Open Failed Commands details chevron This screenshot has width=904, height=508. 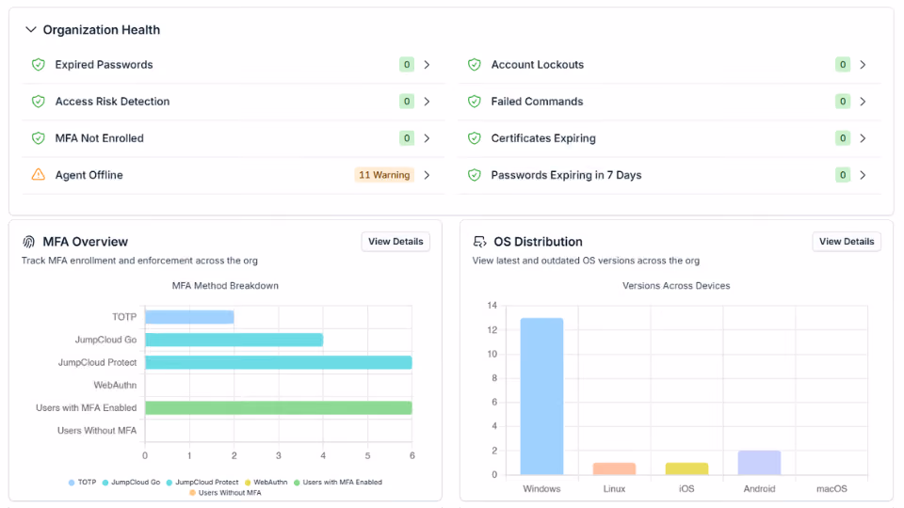[863, 102]
